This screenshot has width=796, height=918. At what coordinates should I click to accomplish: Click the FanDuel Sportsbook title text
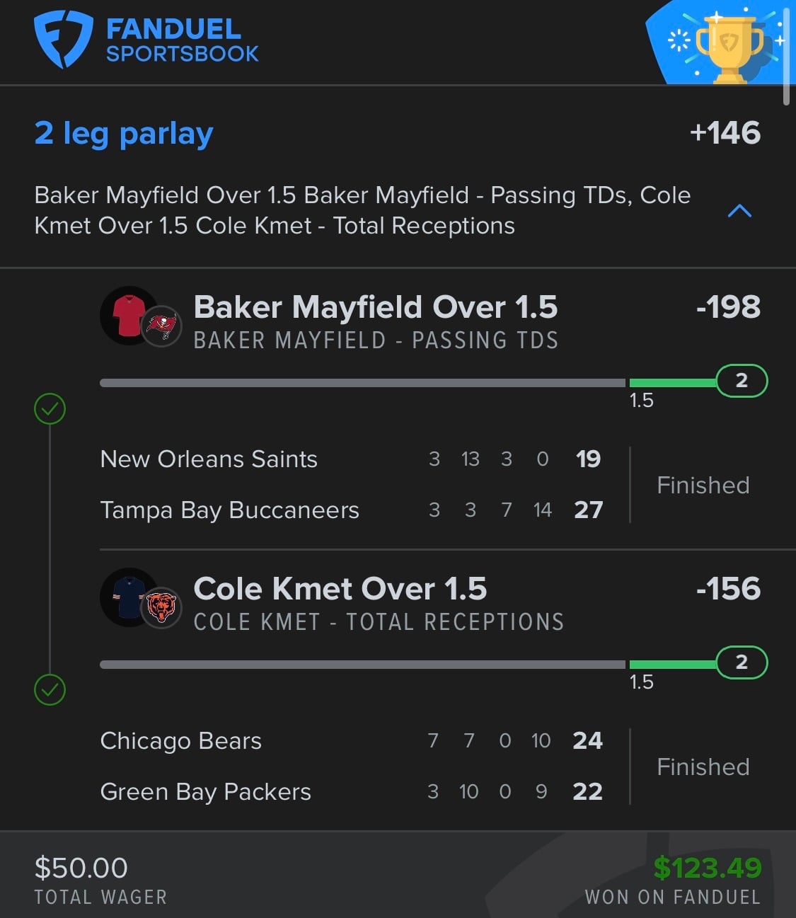coord(182,40)
